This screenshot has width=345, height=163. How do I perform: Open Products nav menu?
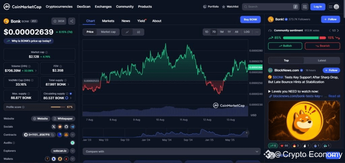[x=145, y=7]
